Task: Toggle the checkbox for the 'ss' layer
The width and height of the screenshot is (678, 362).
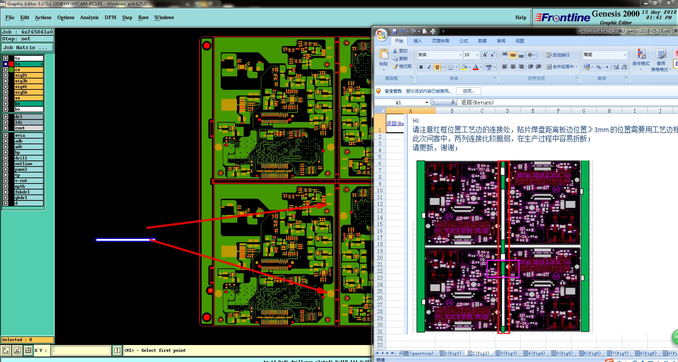Action: tap(6, 98)
